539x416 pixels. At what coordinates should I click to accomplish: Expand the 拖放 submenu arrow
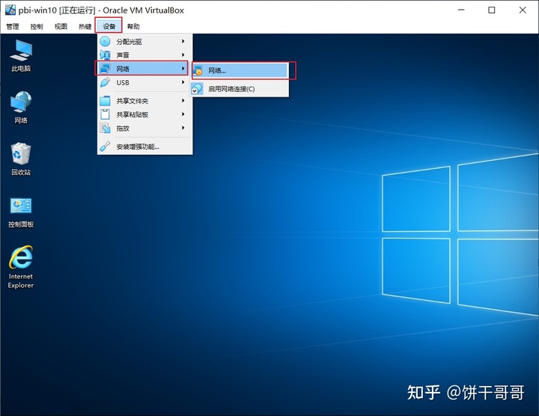point(183,128)
